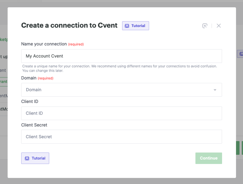Screen dimensions: 243x184
Task: Expand Domain dropdown using the chevron arrow
Action: (x=215, y=90)
